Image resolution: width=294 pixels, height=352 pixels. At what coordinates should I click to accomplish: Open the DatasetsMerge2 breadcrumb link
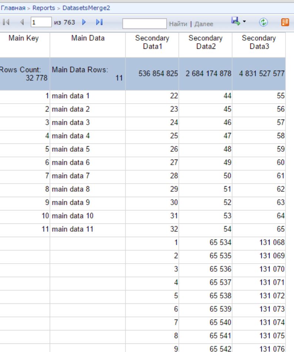(x=86, y=8)
